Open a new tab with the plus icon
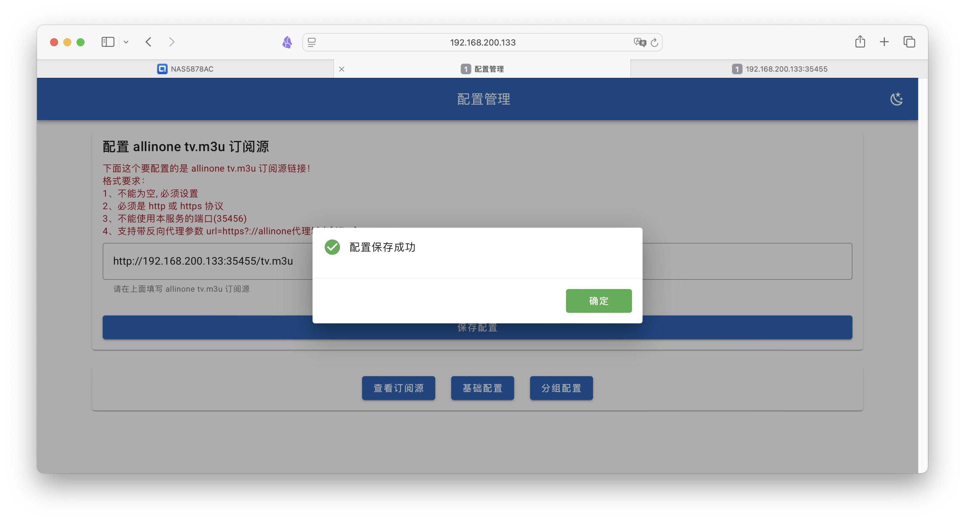 (884, 42)
